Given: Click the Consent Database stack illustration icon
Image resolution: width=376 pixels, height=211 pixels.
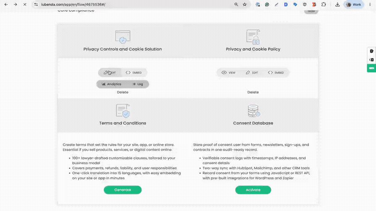Looking at the screenshot, I should 254,111.
